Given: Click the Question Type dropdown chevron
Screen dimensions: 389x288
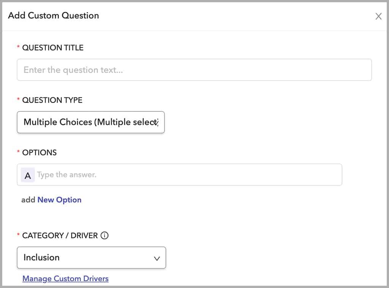Looking at the screenshot, I should [x=156, y=122].
